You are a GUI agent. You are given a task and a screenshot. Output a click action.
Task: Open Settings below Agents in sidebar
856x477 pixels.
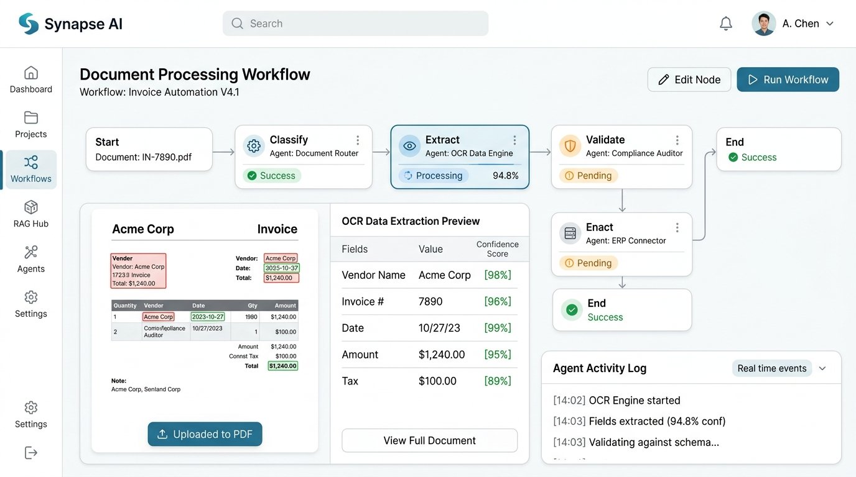click(31, 304)
